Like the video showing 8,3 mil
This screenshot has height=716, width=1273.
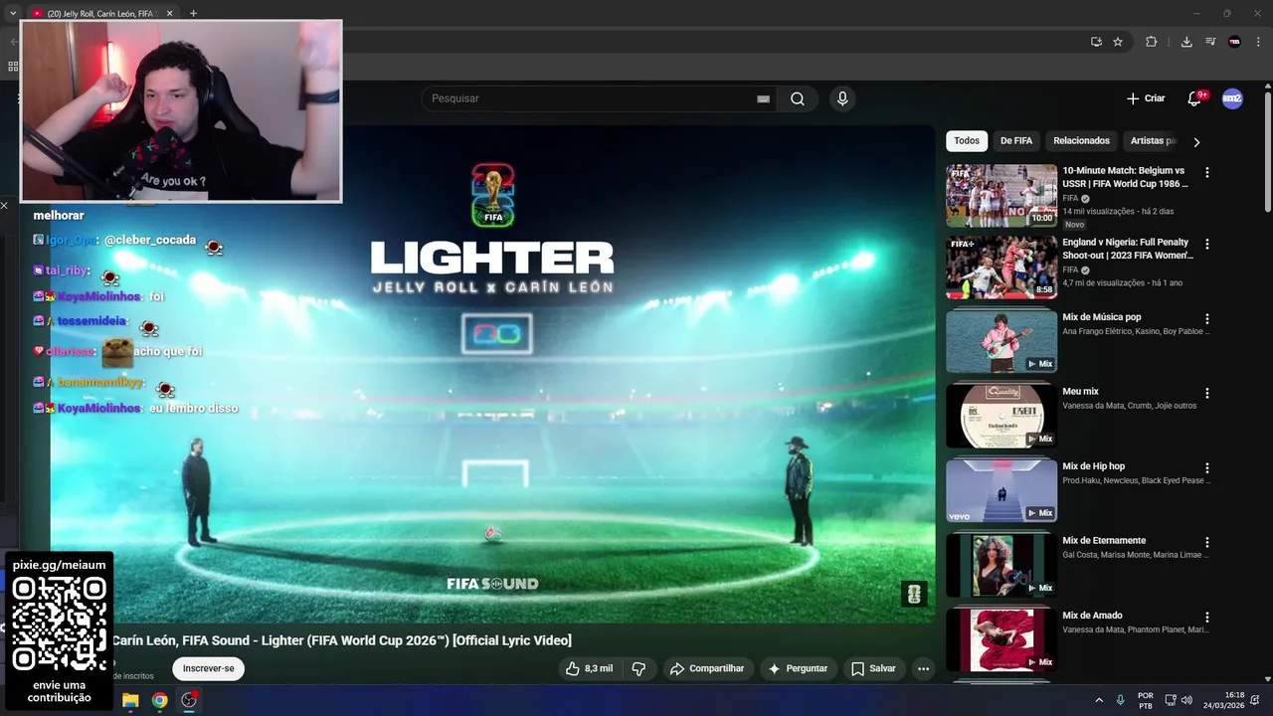[589, 668]
